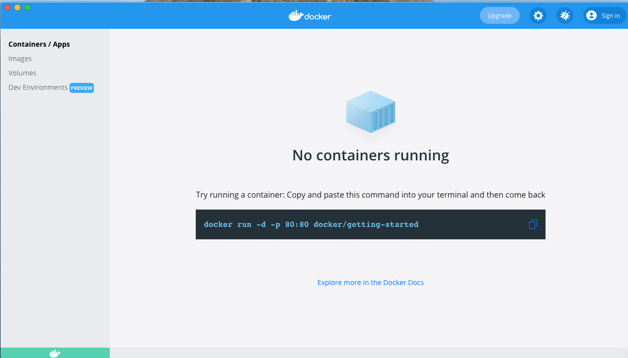This screenshot has width=628, height=358.
Task: Click the Docker logo in header
Action: pos(310,16)
